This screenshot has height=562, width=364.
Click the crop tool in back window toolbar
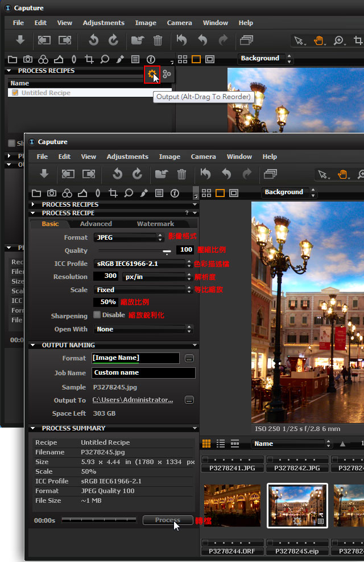click(358, 40)
